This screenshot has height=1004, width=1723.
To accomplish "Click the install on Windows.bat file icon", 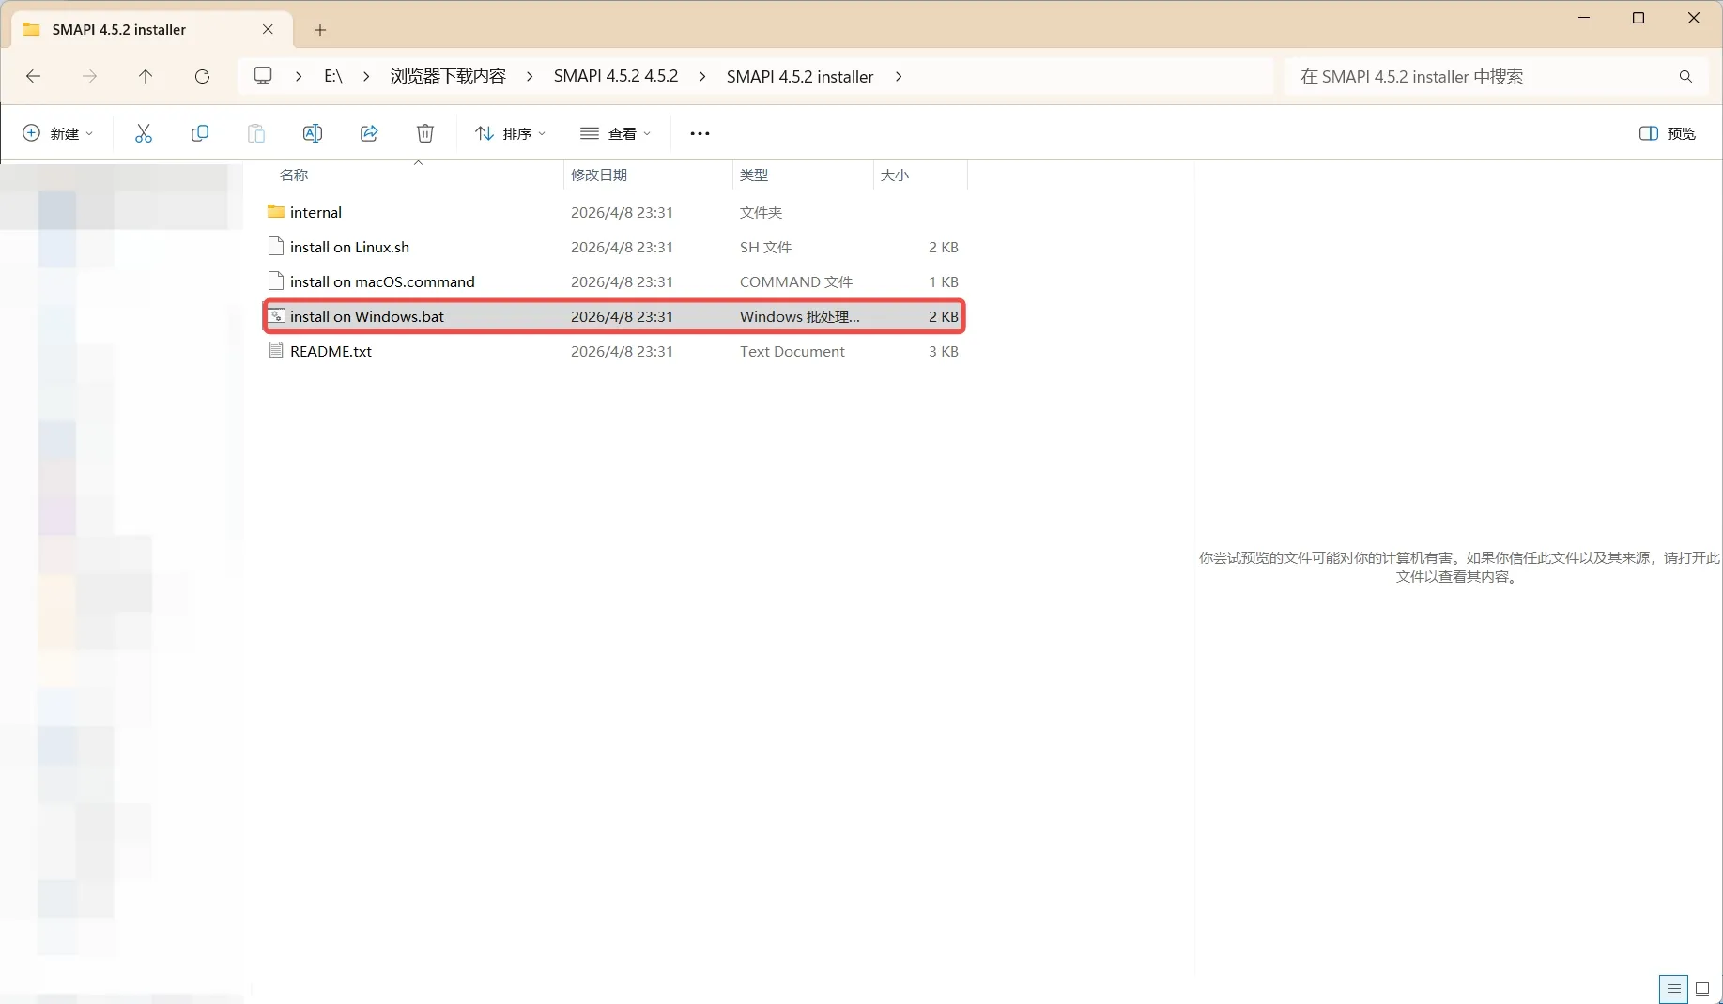I will pyautogui.click(x=276, y=316).
